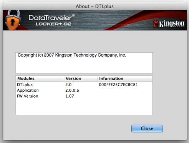Click the Close button
Viewport: 189px width, 143px height.
coord(147,128)
